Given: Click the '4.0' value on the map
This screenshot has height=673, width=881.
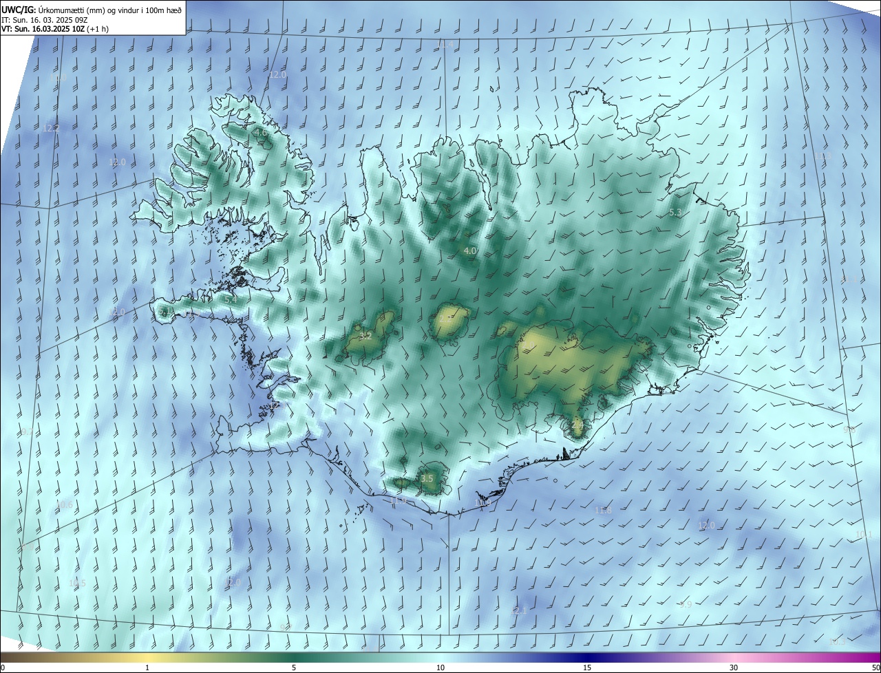Looking at the screenshot, I should tap(470, 251).
